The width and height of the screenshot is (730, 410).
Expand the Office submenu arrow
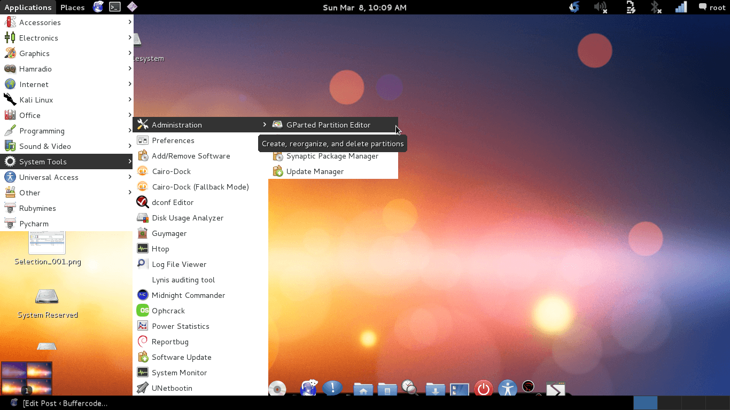tap(130, 115)
